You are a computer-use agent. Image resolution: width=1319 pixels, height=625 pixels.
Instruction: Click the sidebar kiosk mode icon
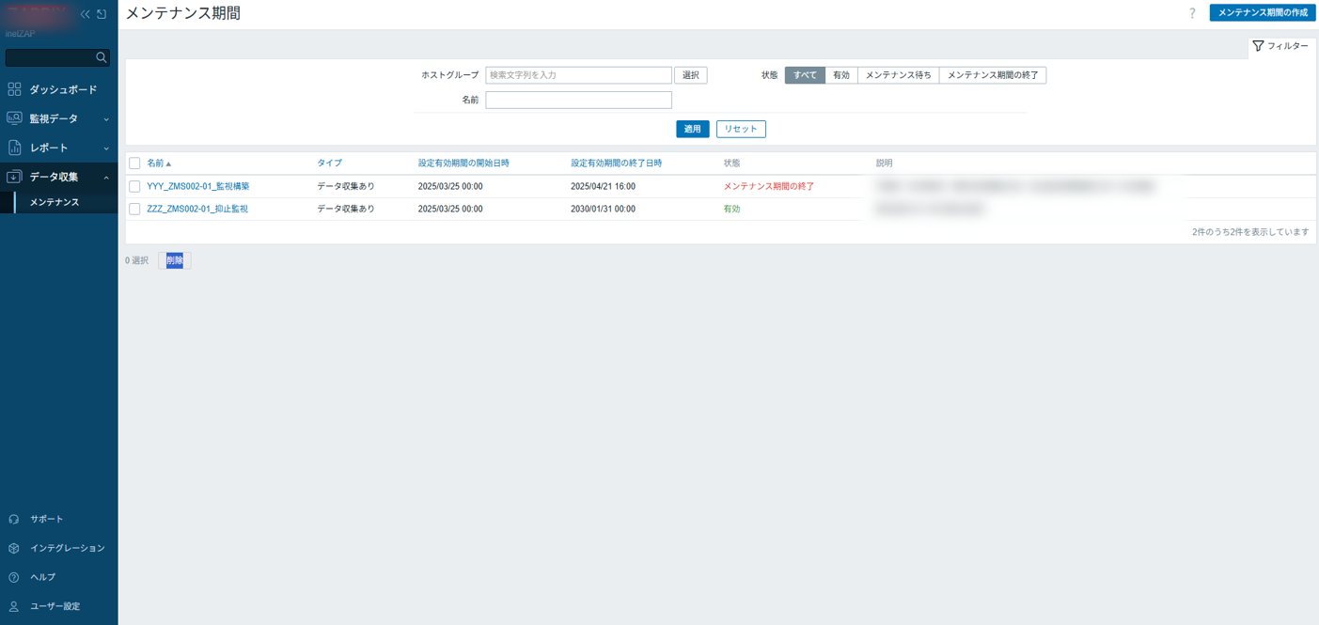102,14
